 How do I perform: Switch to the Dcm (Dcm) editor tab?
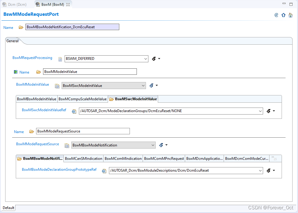click(15, 4)
